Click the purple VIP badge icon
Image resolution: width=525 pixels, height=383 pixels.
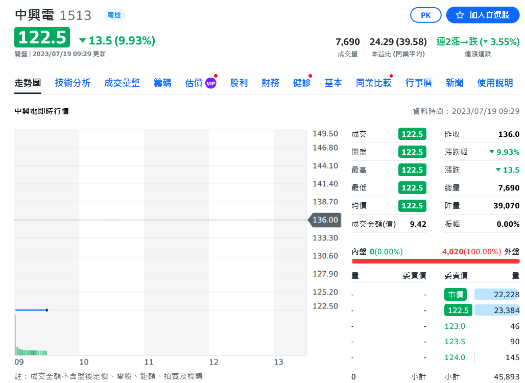click(210, 83)
